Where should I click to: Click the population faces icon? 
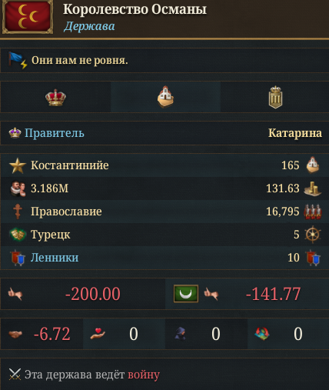pos(18,188)
